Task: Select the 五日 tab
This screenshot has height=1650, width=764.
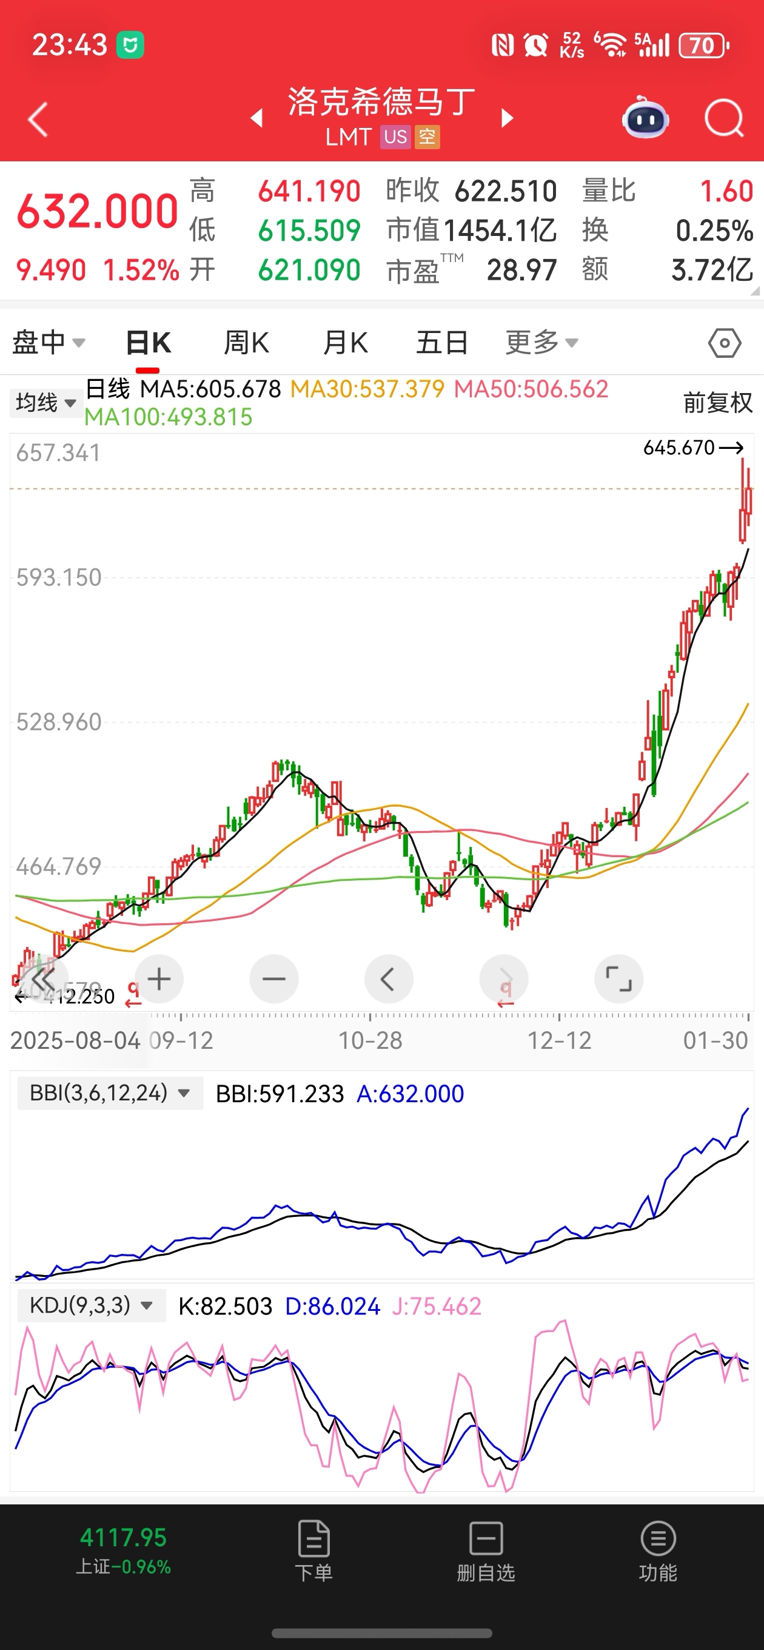Action: pos(442,343)
